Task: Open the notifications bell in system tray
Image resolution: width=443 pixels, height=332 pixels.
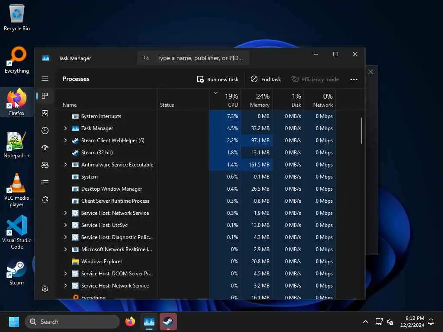Action: click(x=431, y=322)
